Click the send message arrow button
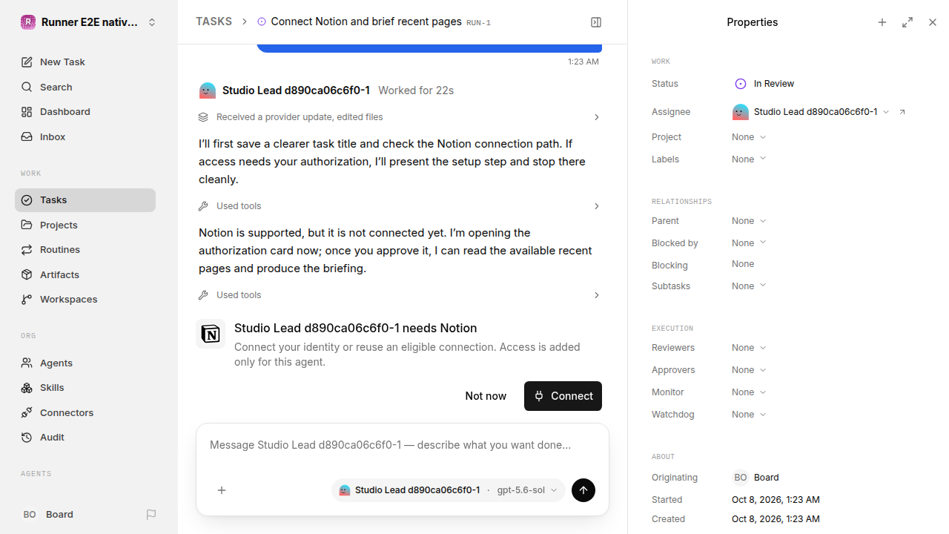The width and height of the screenshot is (949, 534). 583,490
